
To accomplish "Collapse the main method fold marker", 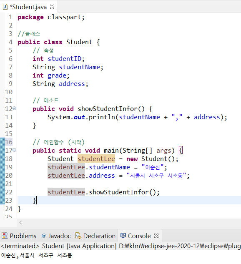I will pos(15,150).
